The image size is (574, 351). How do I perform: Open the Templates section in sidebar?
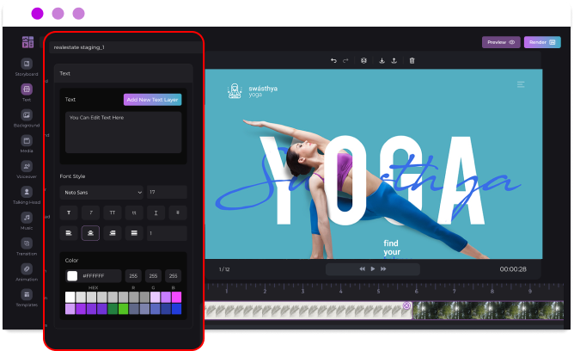[27, 295]
